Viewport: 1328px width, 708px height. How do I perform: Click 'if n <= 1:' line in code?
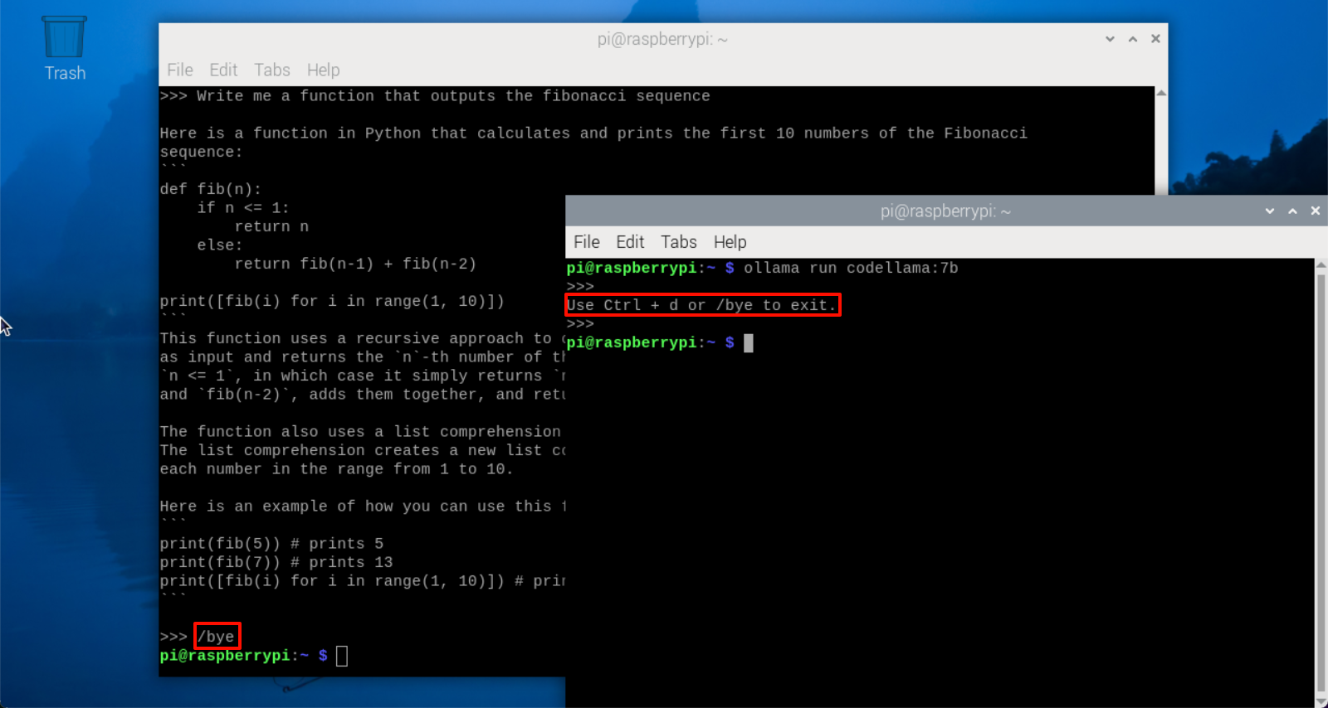click(x=243, y=208)
